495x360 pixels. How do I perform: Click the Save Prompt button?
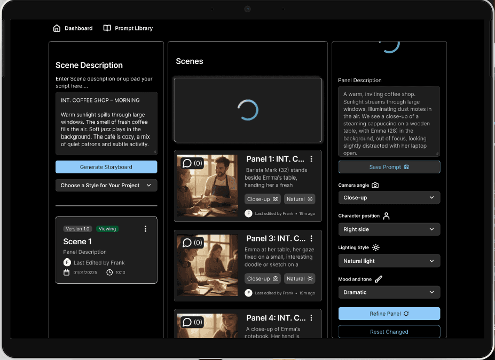point(389,167)
